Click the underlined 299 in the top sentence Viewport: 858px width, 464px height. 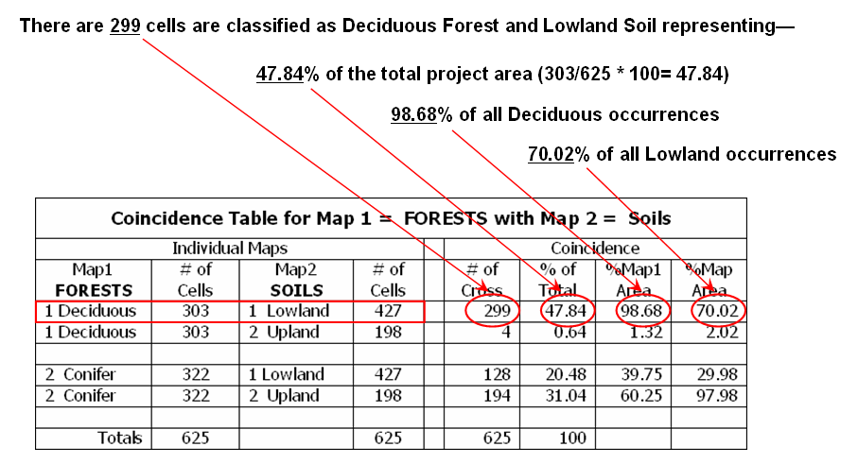125,26
